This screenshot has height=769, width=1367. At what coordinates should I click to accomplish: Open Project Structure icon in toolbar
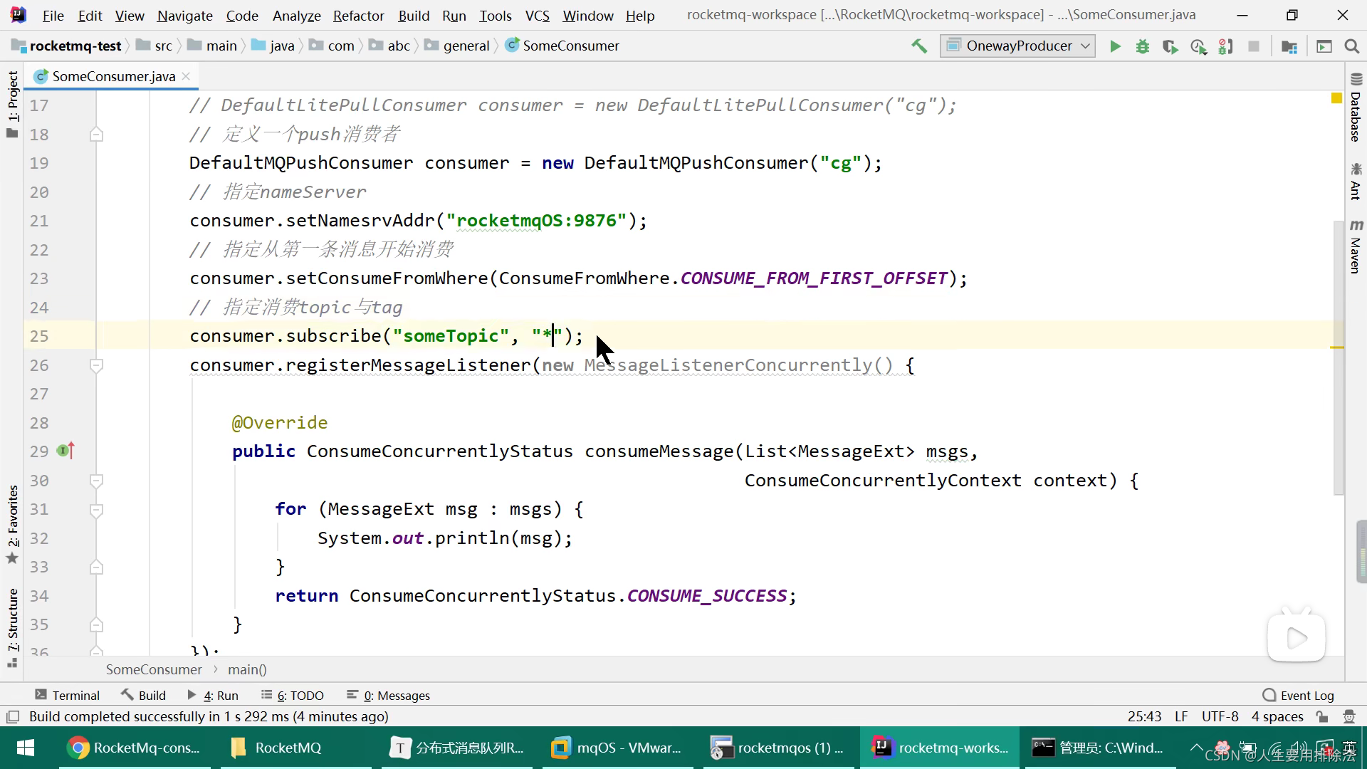1289,46
